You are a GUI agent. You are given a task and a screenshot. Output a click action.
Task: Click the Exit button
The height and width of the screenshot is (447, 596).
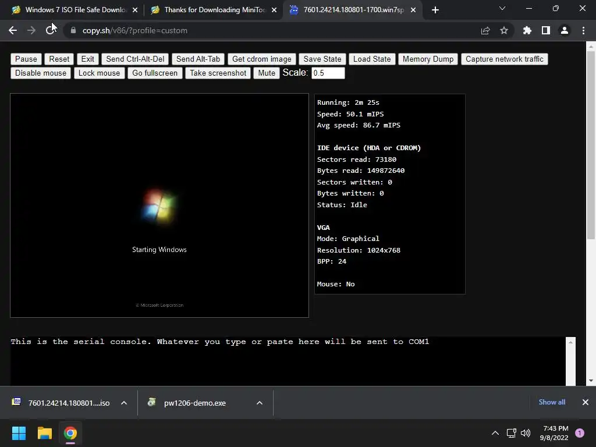pos(87,59)
